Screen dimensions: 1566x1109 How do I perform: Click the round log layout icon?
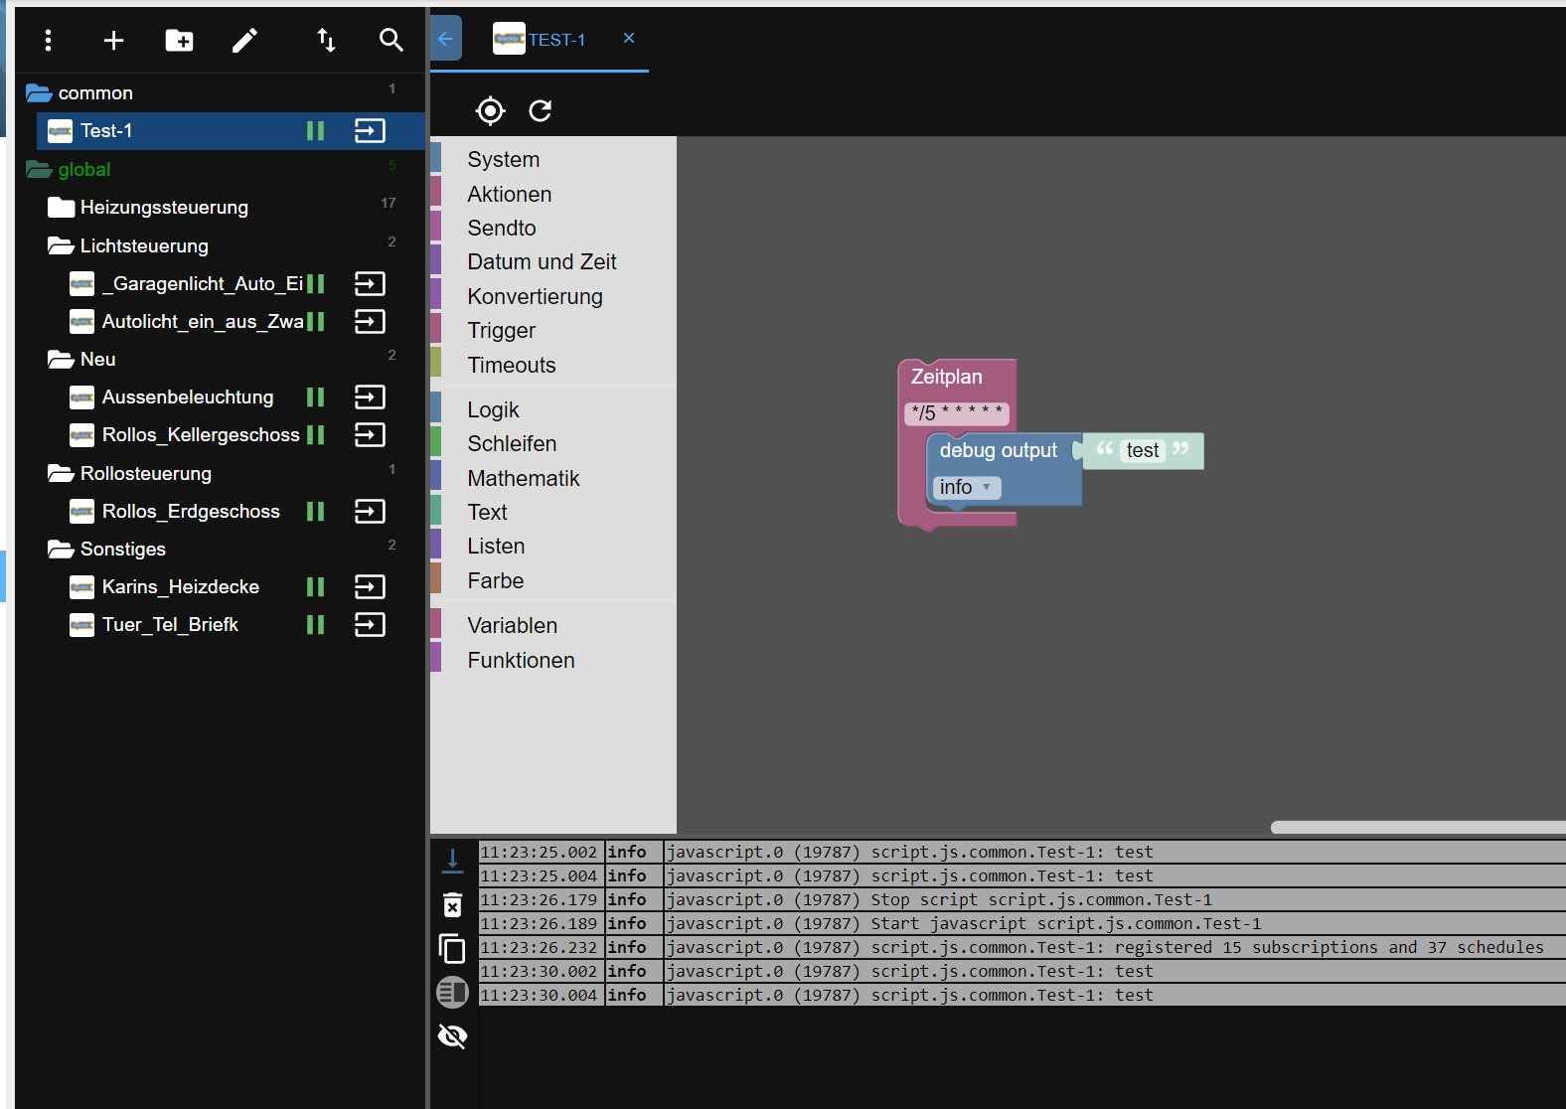(x=452, y=992)
